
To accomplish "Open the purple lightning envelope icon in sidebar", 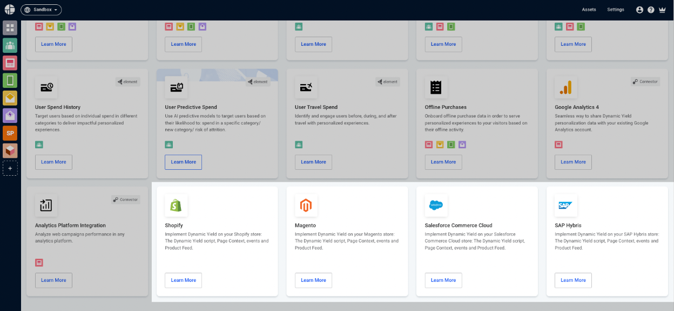I will [10, 115].
